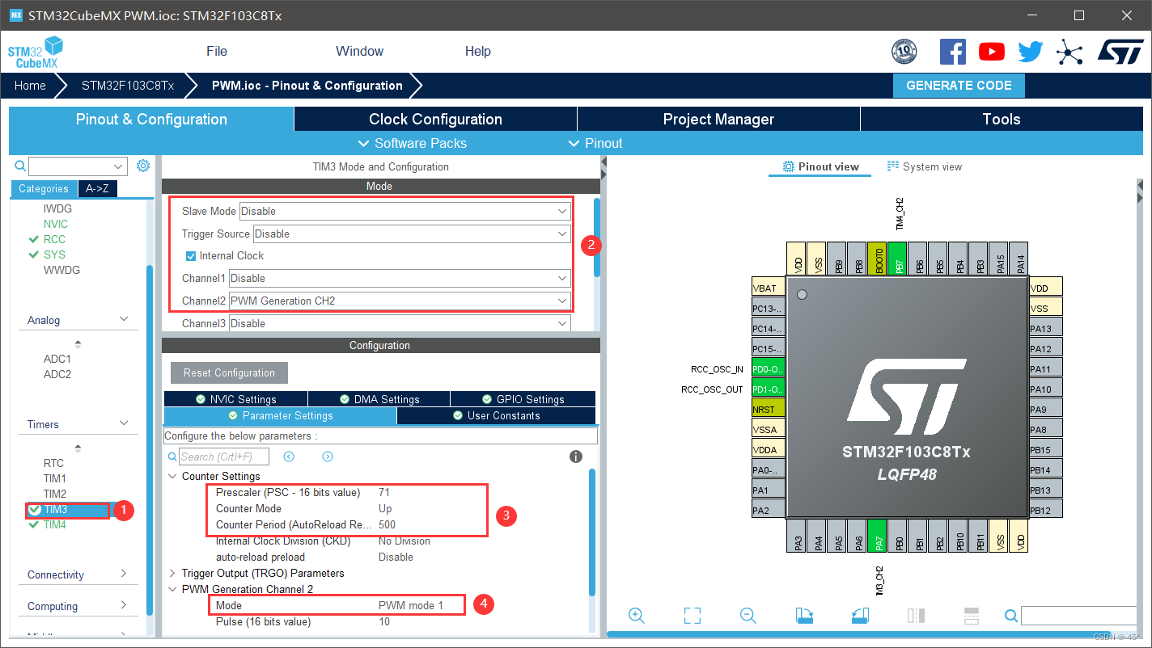Click the ST community network icon
This screenshot has width=1152, height=648.
point(1069,53)
